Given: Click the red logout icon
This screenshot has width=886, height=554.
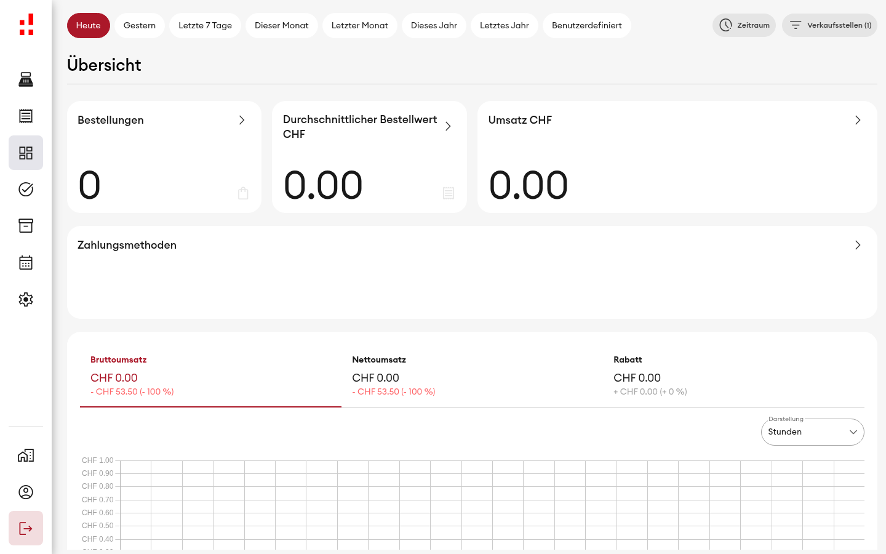Looking at the screenshot, I should tap(26, 528).
